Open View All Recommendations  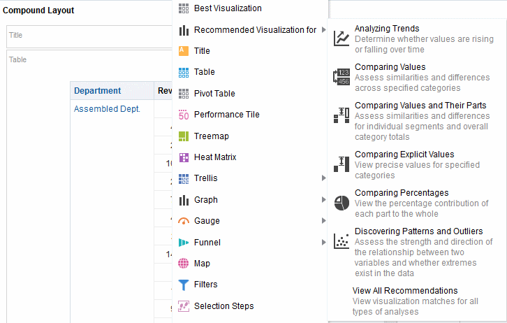(405, 291)
